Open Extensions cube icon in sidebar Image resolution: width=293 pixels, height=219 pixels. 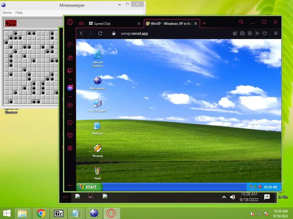[x=70, y=135]
